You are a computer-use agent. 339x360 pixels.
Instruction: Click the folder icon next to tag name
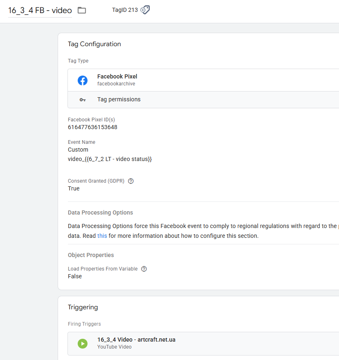pos(82,10)
